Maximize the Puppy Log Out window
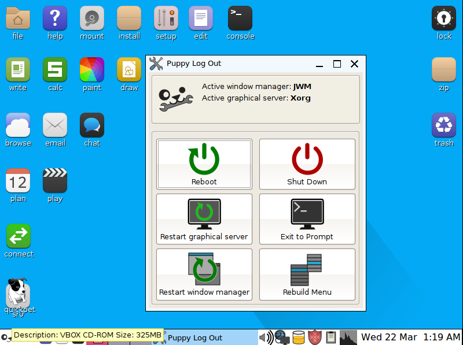This screenshot has width=463, height=345. [x=337, y=64]
